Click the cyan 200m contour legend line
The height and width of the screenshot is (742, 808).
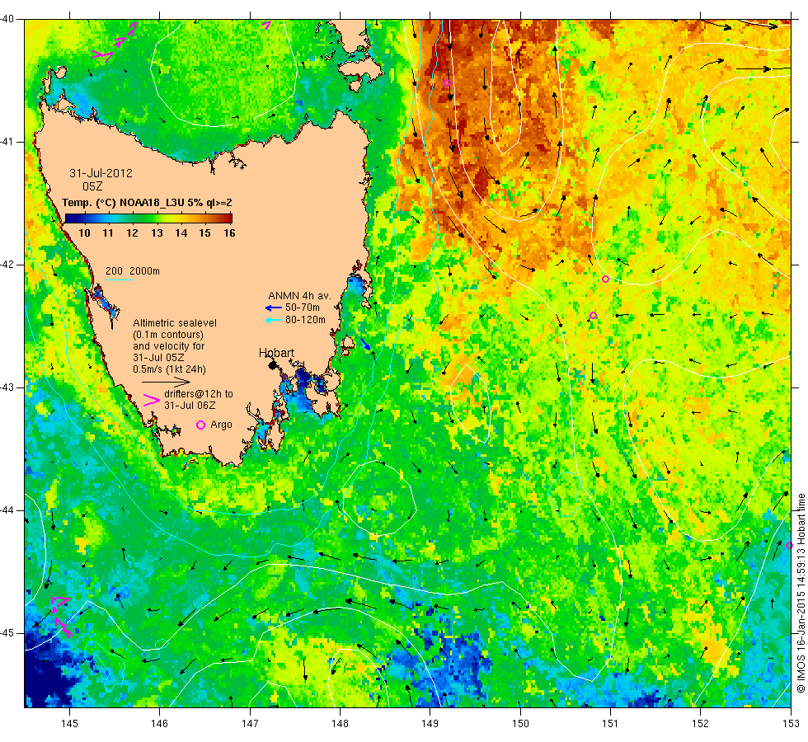click(x=120, y=279)
